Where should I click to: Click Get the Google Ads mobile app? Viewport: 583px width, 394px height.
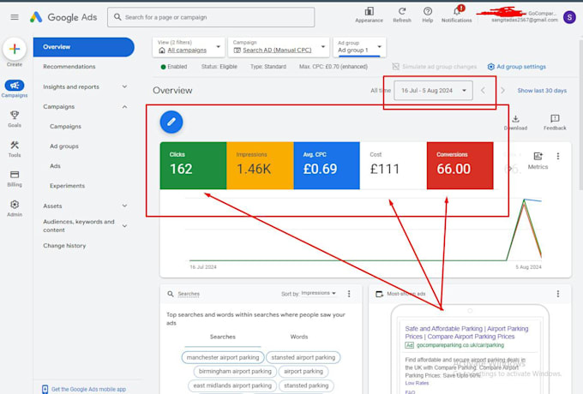[88, 389]
